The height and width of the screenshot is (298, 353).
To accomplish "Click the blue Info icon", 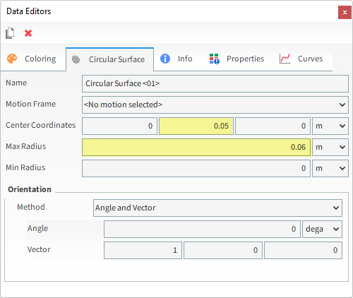I will coord(165,59).
